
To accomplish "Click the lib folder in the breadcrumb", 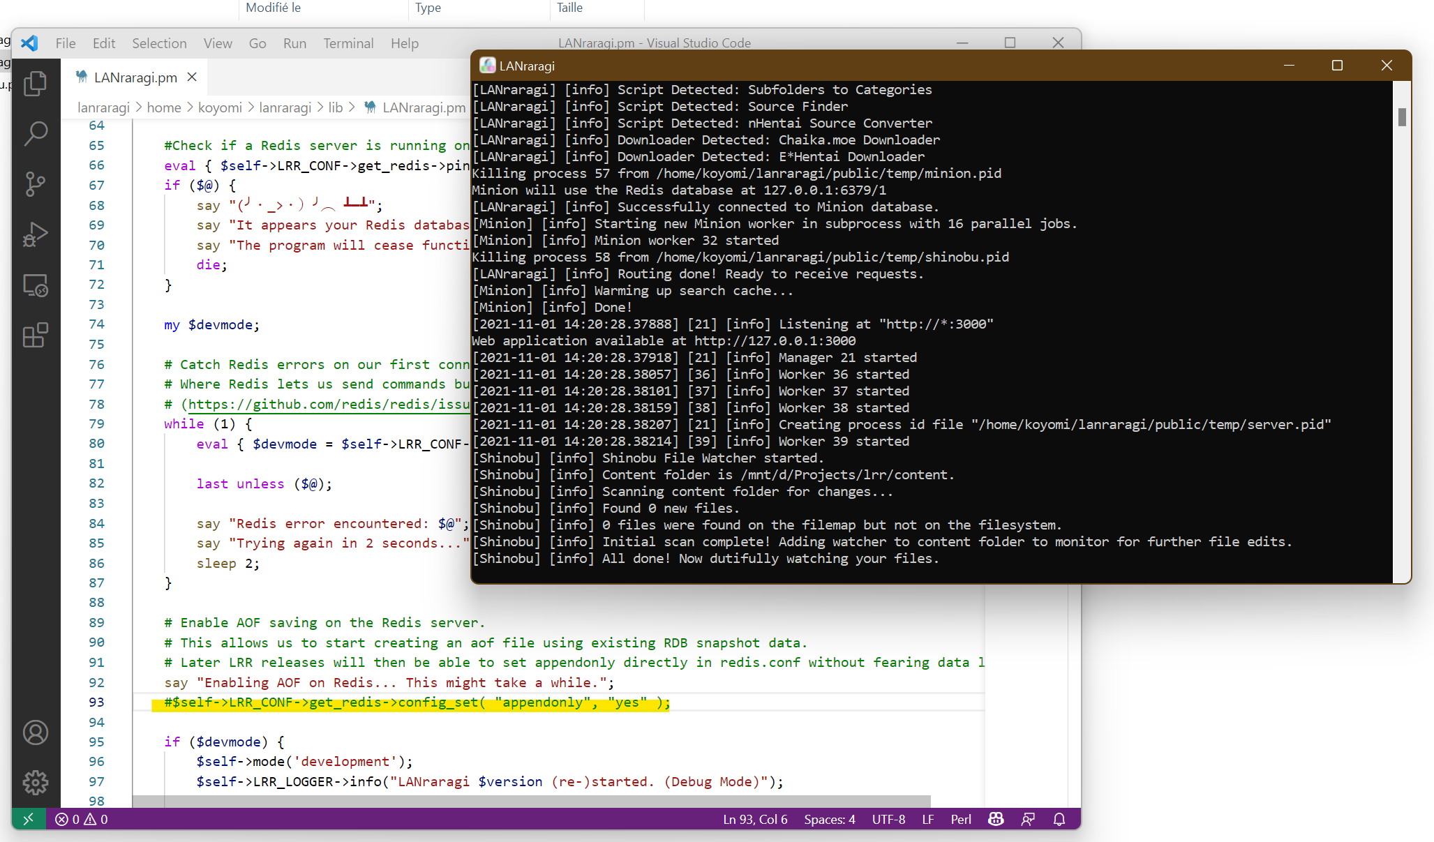I will 335,107.
